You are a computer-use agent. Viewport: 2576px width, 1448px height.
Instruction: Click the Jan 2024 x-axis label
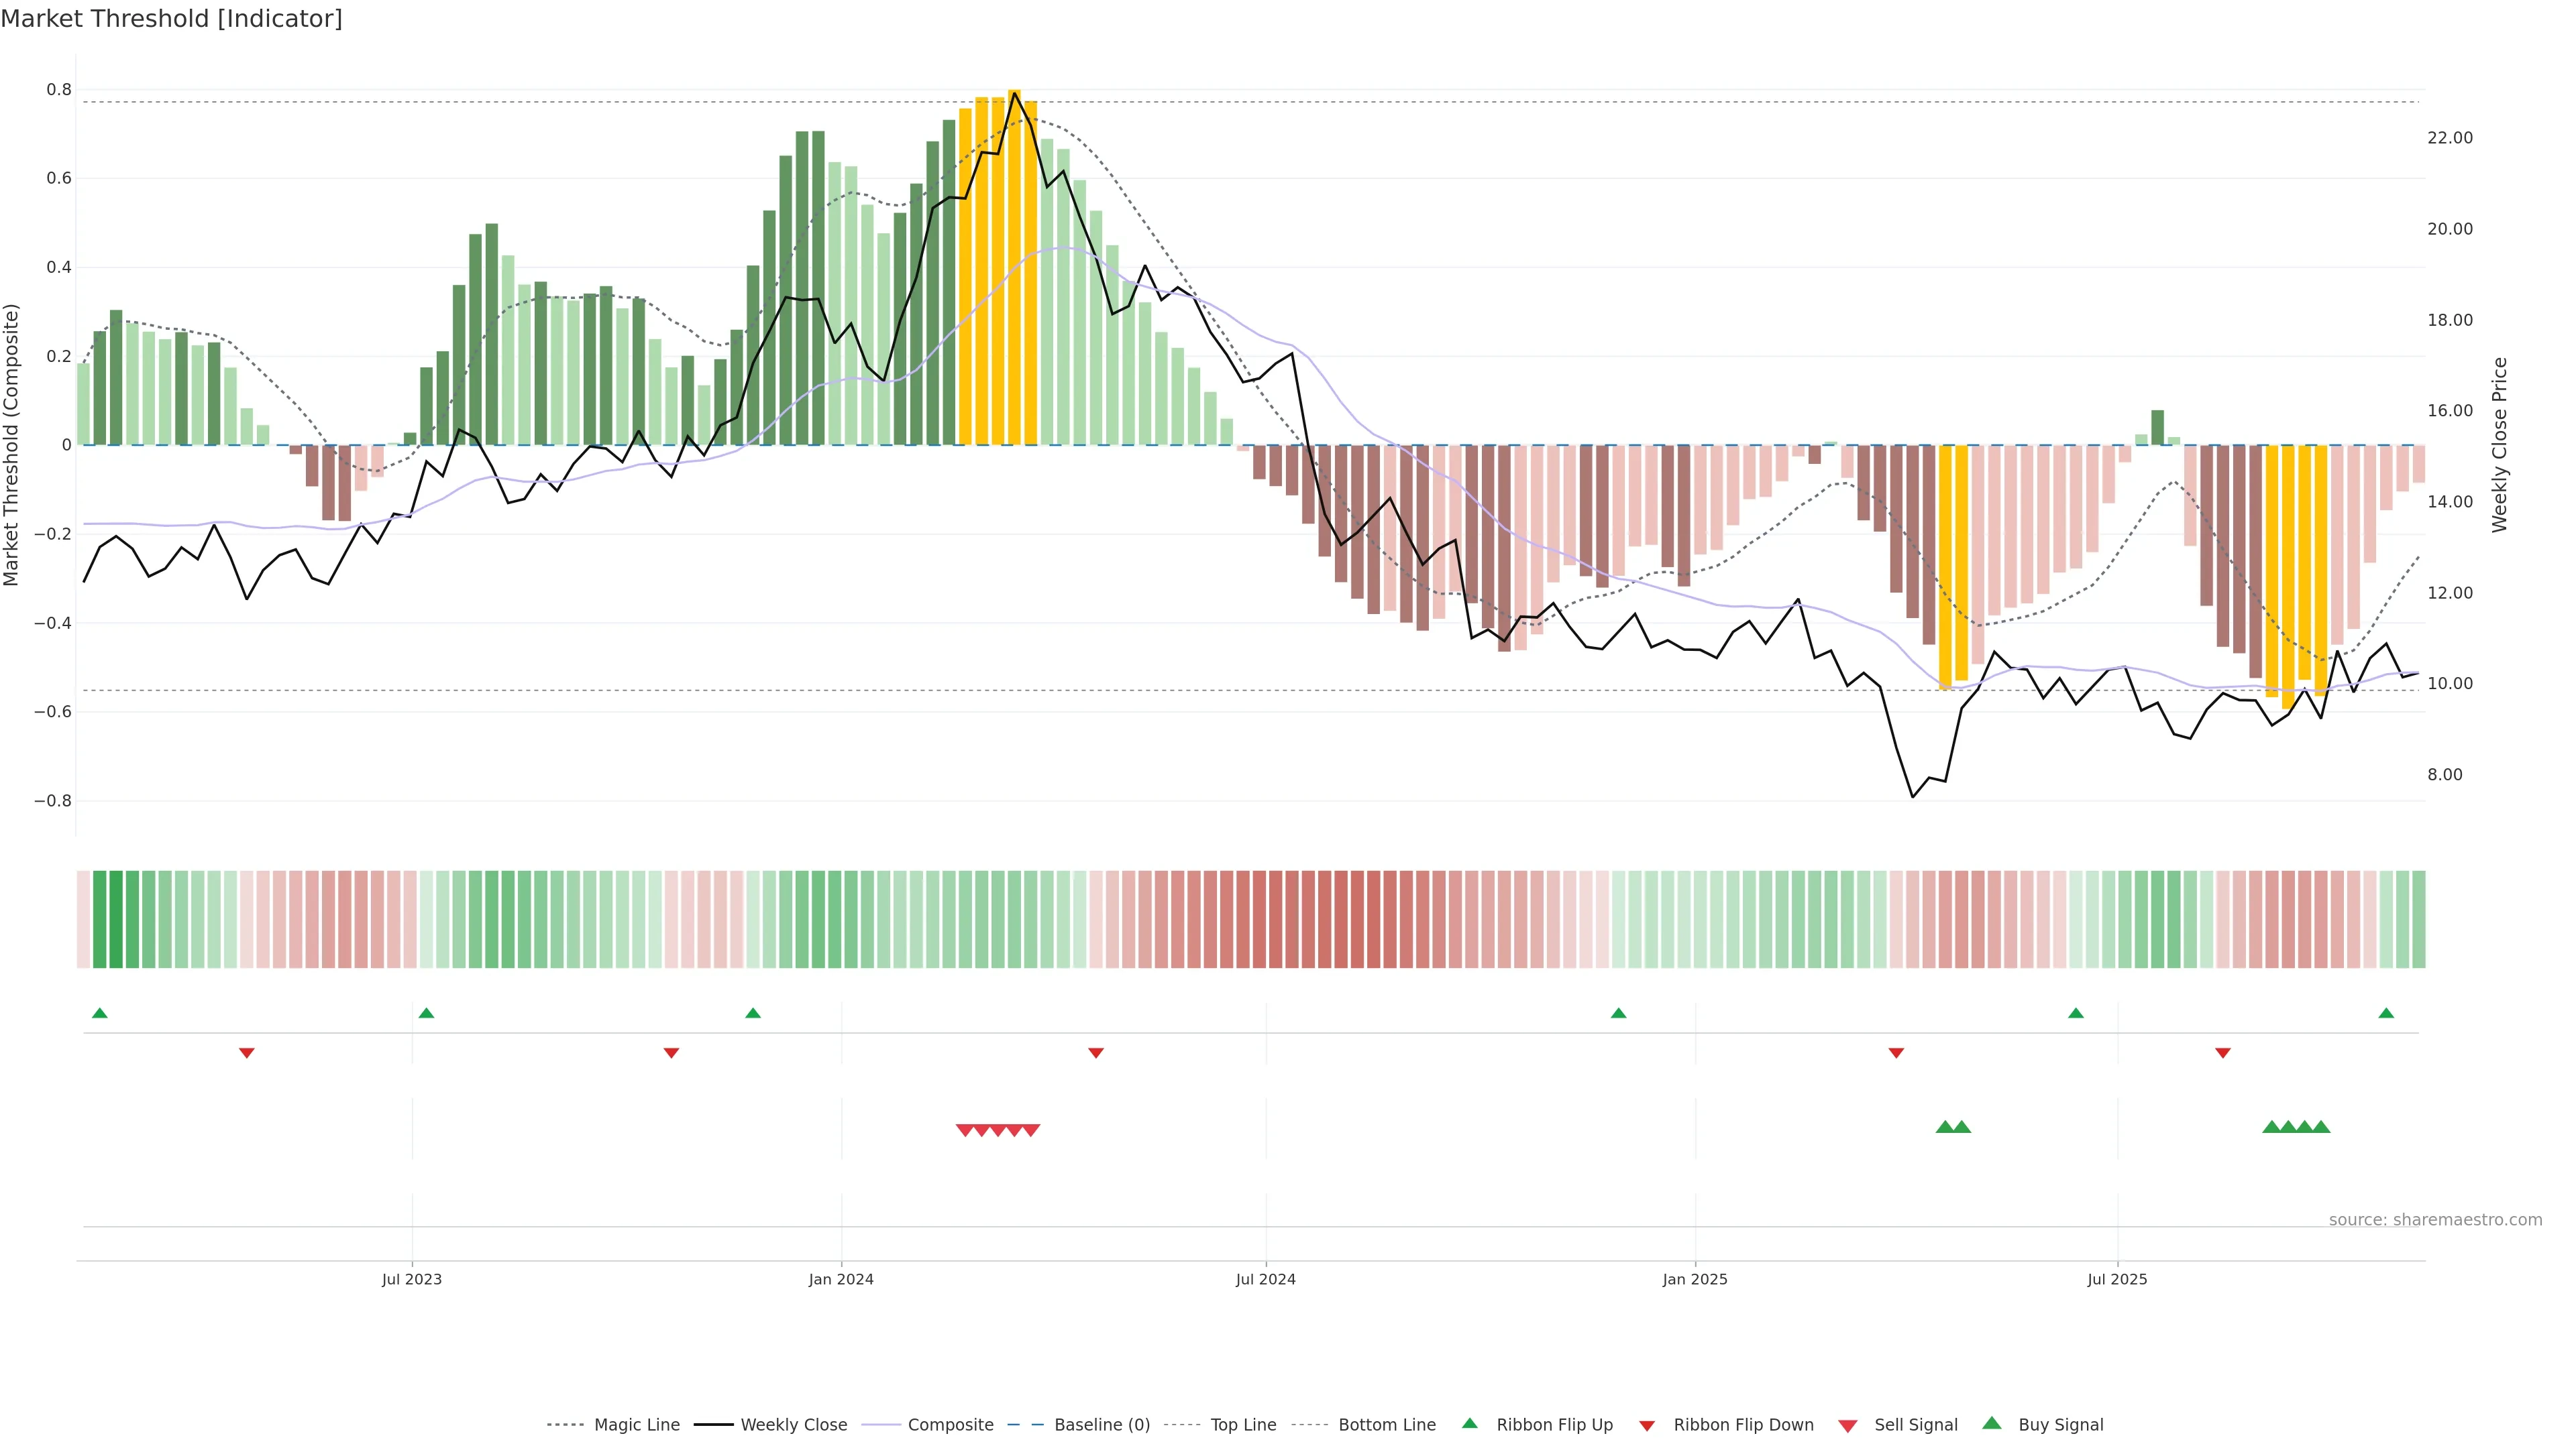(x=841, y=1279)
